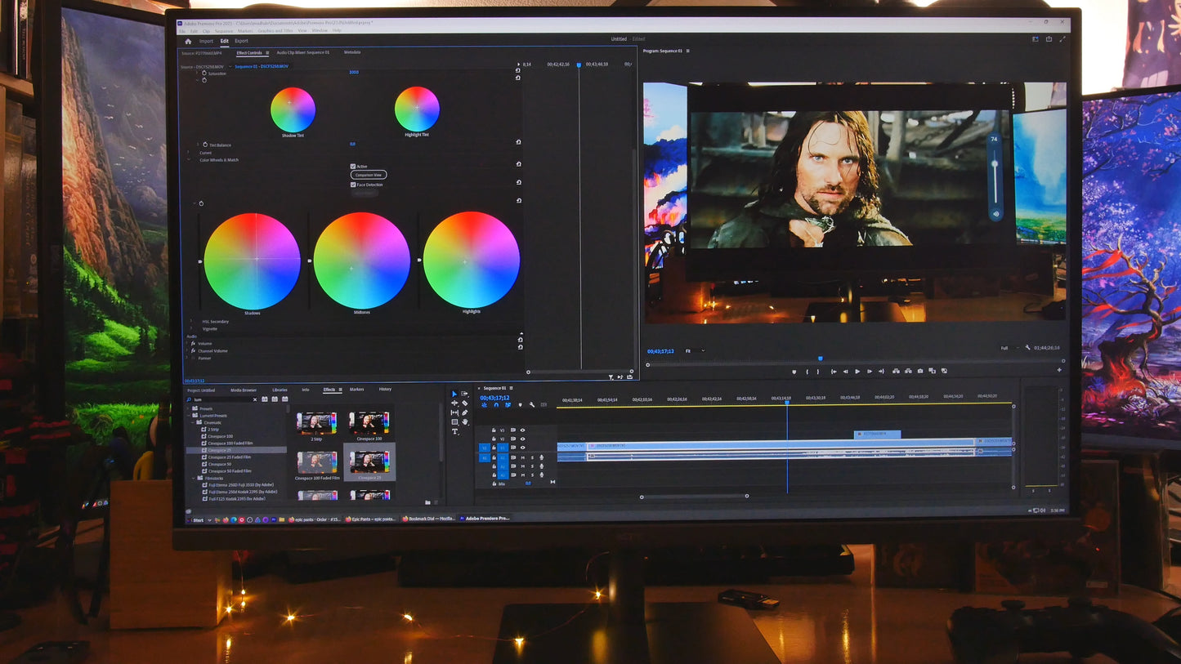Go to In point
The width and height of the screenshot is (1181, 664).
coord(834,372)
